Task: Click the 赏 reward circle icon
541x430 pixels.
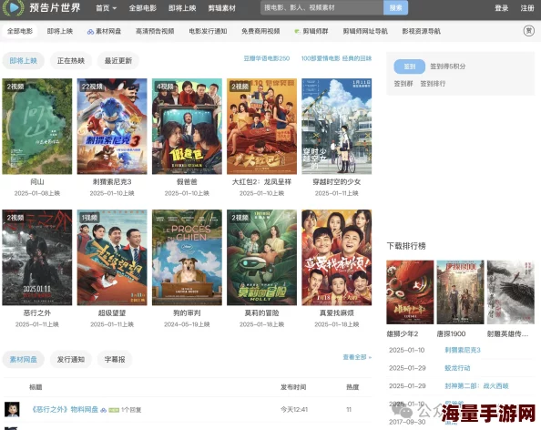Action: pyautogui.click(x=528, y=31)
